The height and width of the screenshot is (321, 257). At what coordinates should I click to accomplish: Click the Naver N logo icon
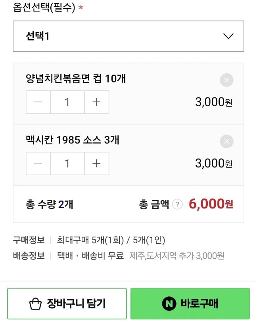(x=169, y=304)
